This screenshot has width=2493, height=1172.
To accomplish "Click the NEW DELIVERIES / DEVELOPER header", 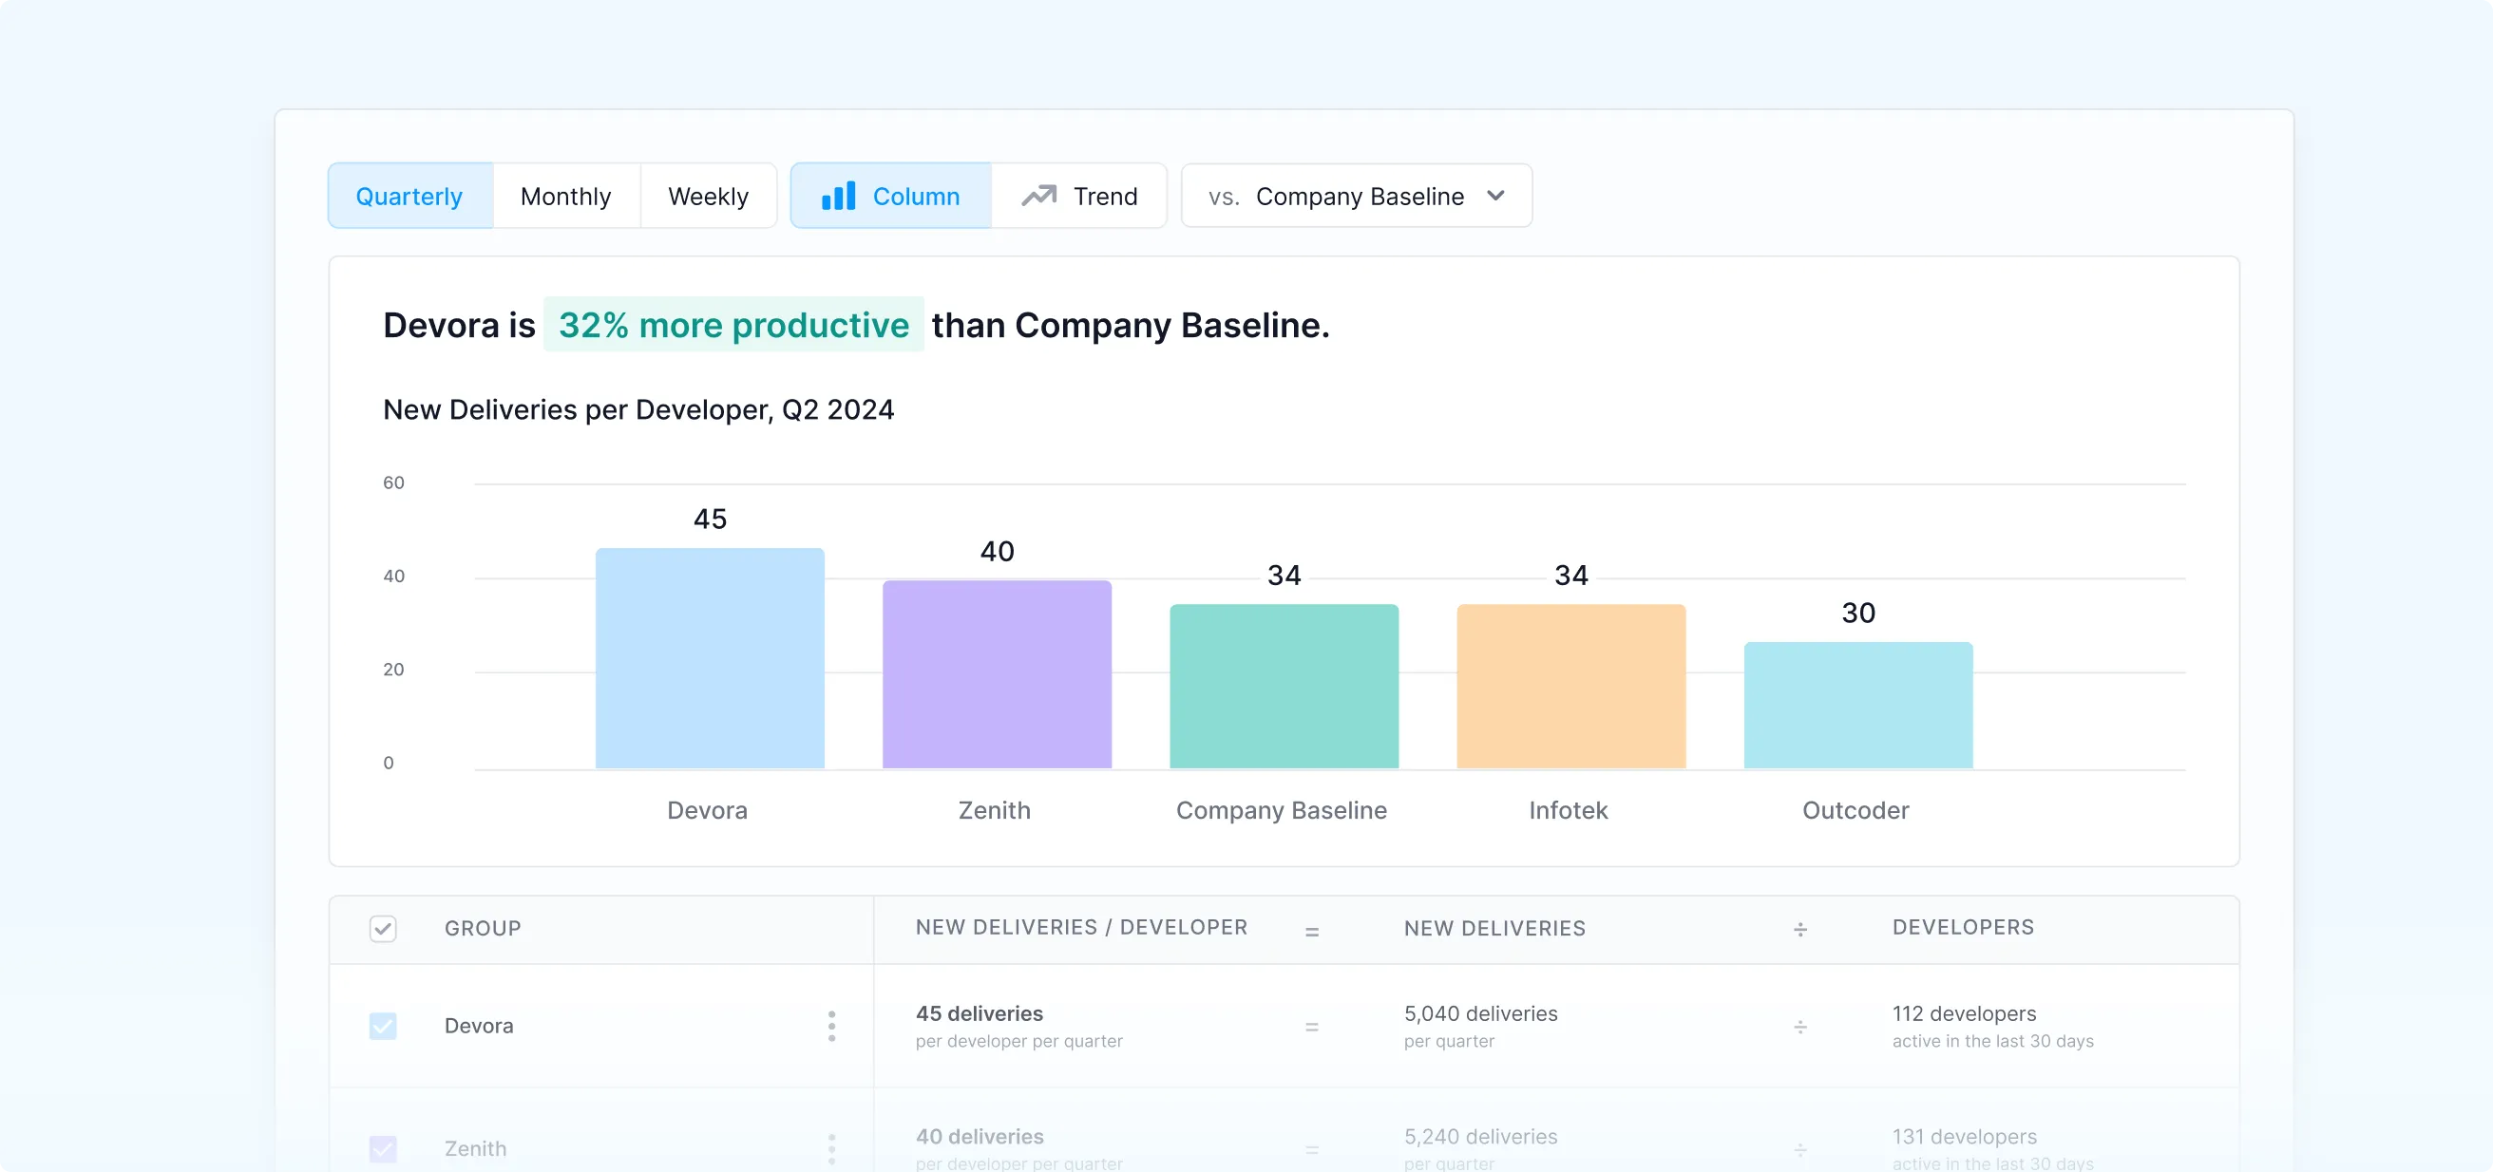I will tap(1081, 927).
